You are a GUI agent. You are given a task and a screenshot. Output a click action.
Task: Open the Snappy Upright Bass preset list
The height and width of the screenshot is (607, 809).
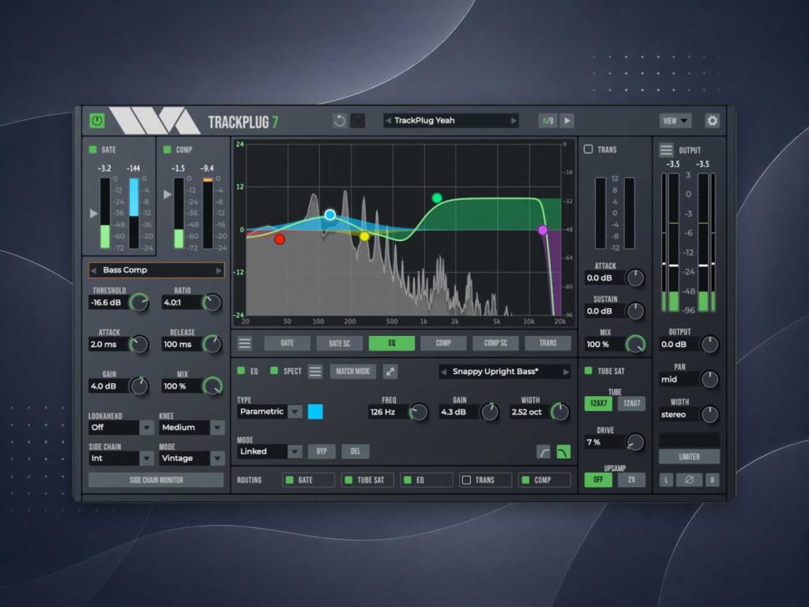[x=505, y=371]
